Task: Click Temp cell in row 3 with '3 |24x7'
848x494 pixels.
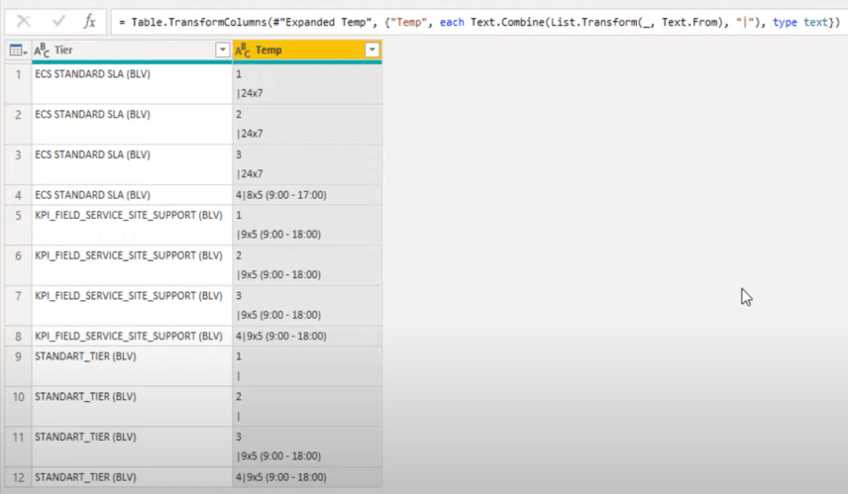Action: tap(307, 164)
